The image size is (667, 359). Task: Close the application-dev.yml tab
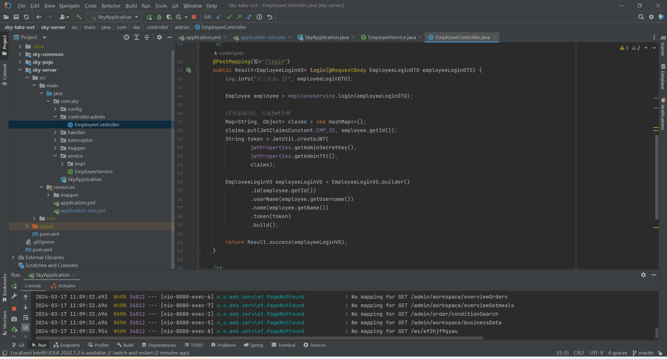[290, 38]
